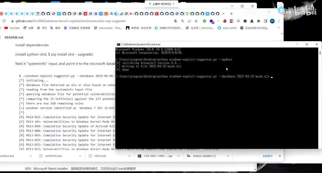Viewport: 322px width, 173px height.
Task: Open the 资讯 bookmark
Action: 42,28
